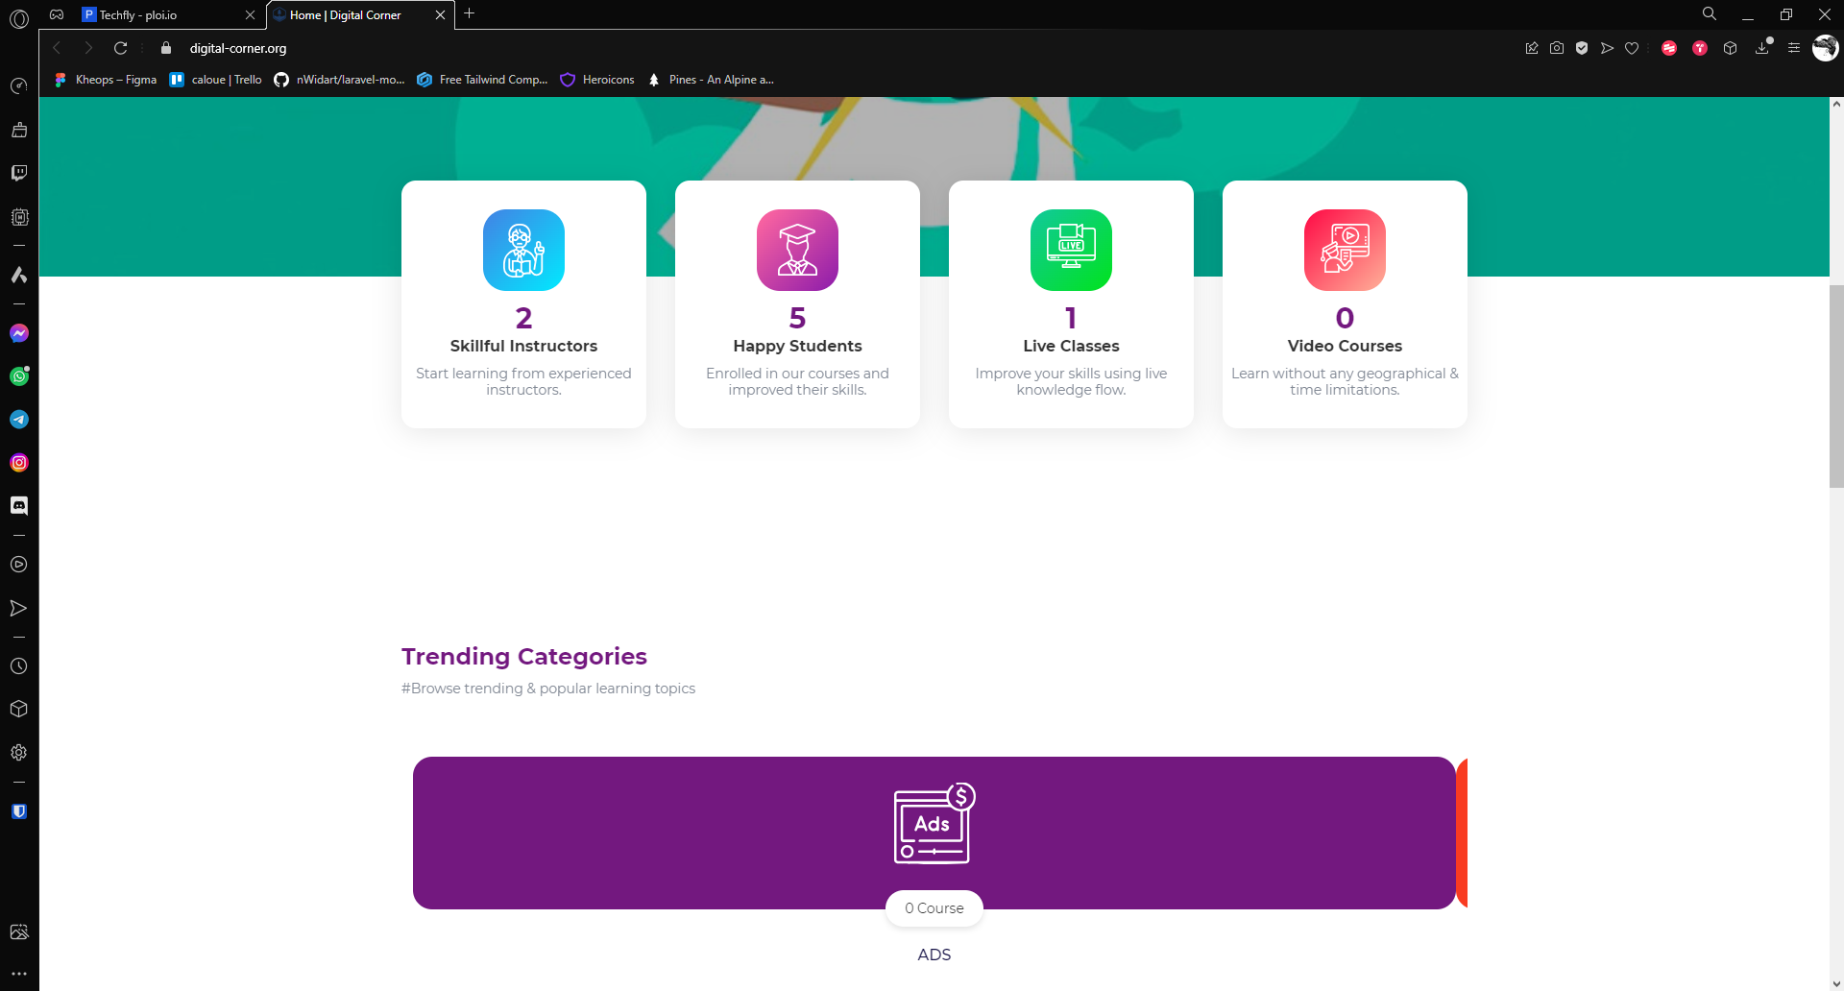Open the Easy Setup menu

(1793, 48)
